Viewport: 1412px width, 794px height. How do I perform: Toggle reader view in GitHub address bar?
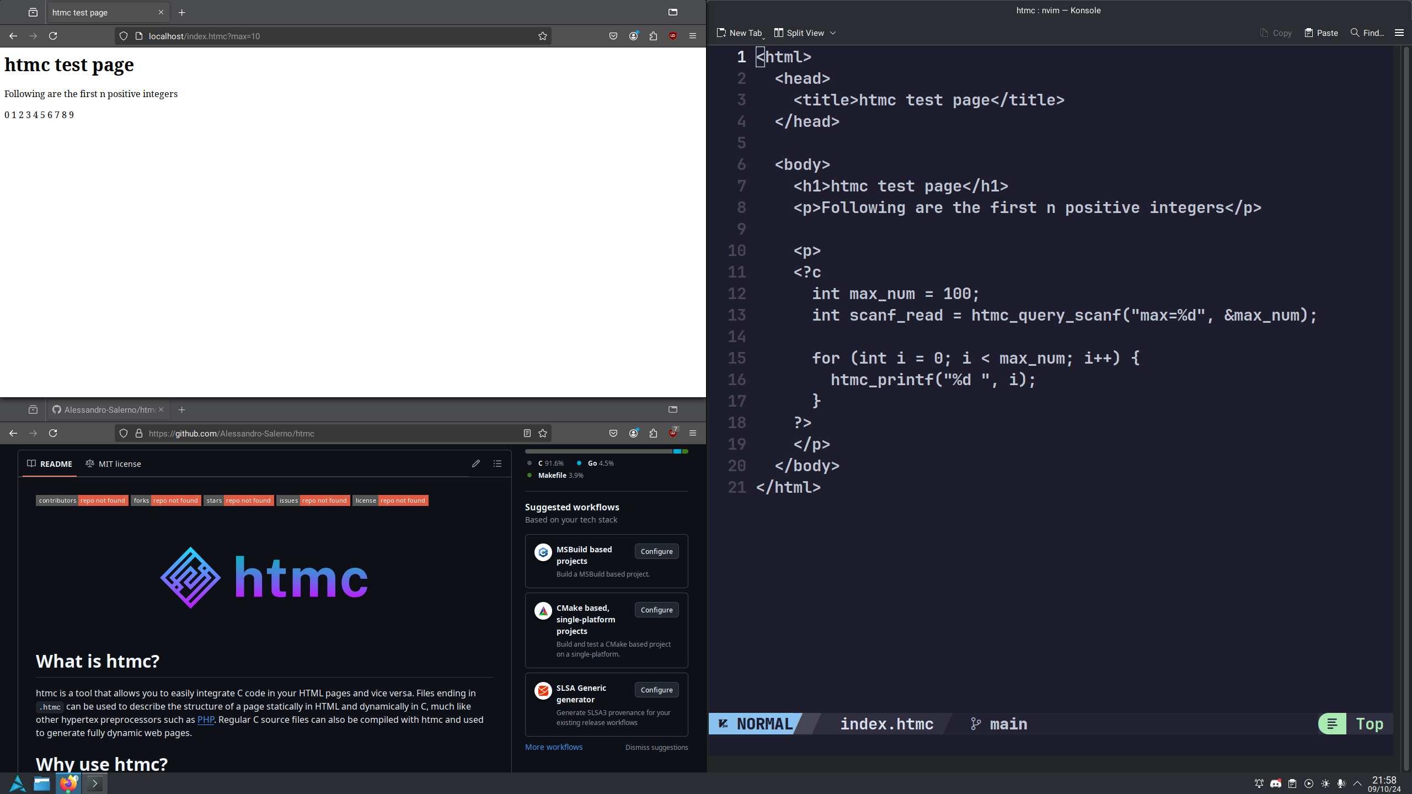coord(527,433)
